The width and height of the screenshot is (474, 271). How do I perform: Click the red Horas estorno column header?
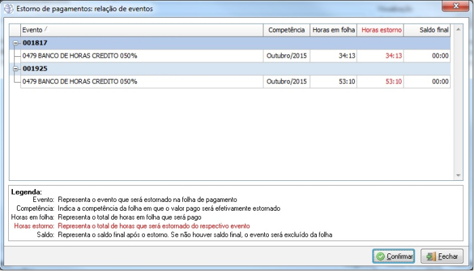pyautogui.click(x=381, y=30)
